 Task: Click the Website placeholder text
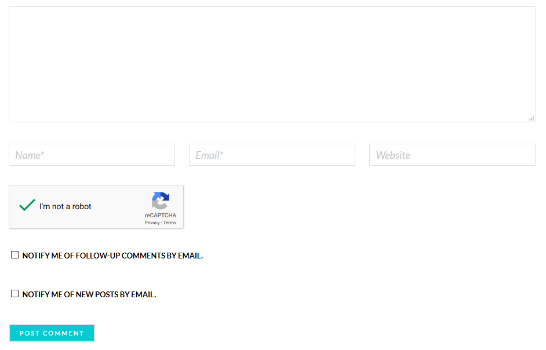393,155
